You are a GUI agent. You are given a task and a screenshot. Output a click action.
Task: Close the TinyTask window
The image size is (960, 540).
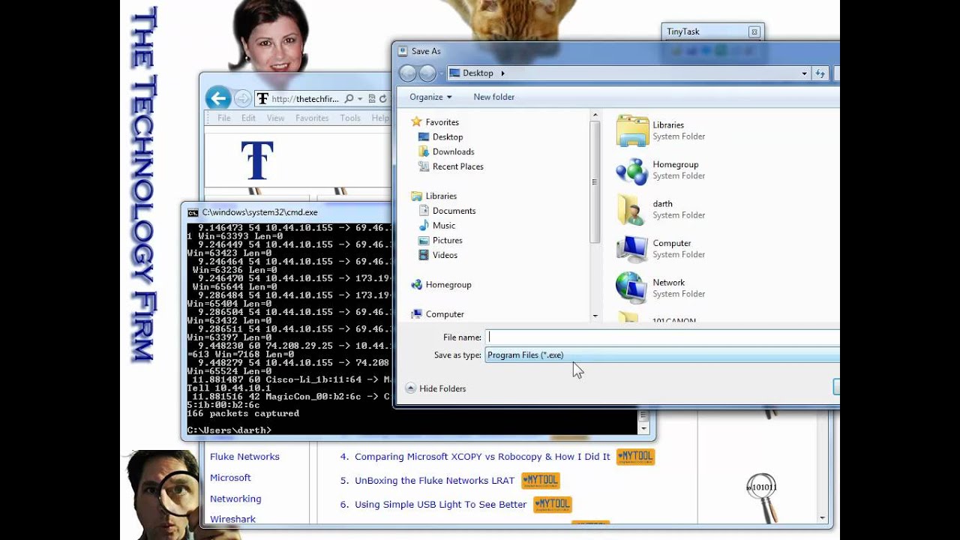754,31
